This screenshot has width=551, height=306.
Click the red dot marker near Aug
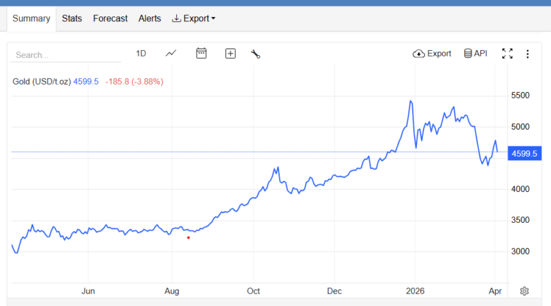tap(188, 238)
